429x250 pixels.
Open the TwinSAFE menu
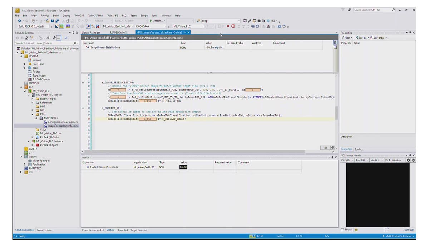pyautogui.click(x=112, y=16)
